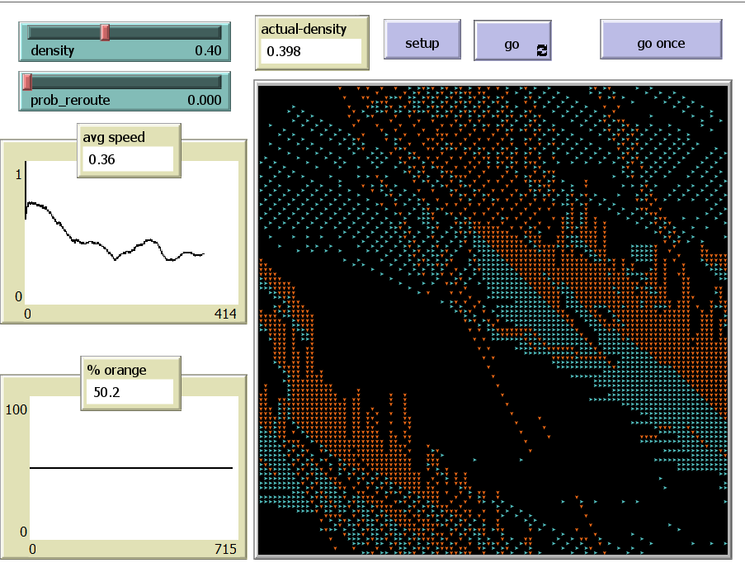The image size is (745, 577).
Task: Activate the go once single-step control
Action: (660, 41)
